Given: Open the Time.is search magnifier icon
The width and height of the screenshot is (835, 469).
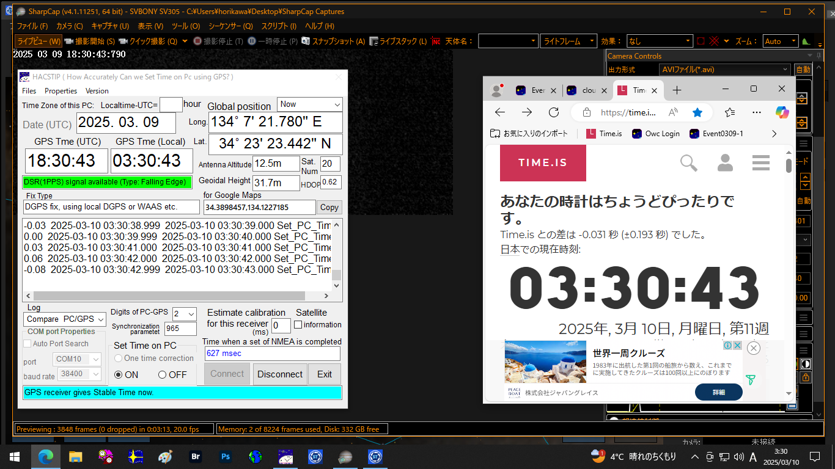Looking at the screenshot, I should pos(689,162).
